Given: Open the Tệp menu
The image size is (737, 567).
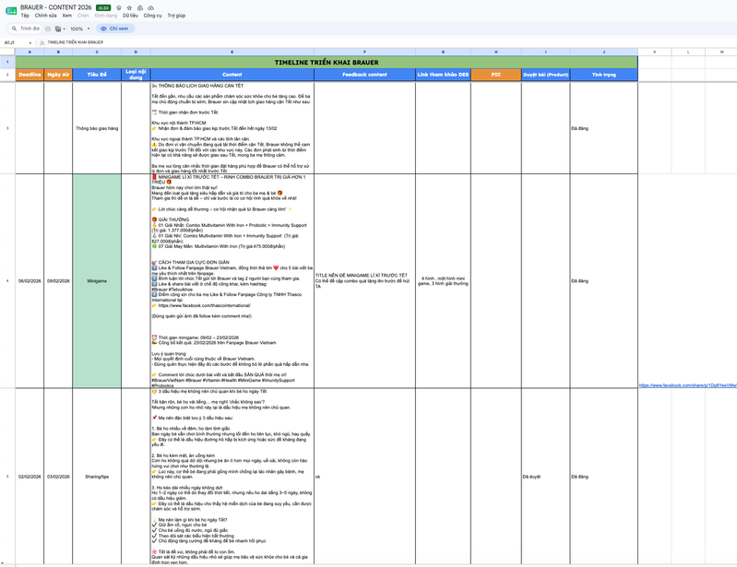Looking at the screenshot, I should coord(25,16).
